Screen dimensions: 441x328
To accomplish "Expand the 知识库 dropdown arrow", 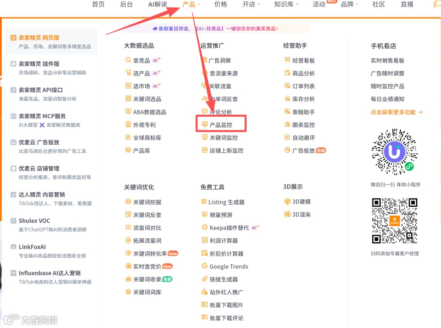I will tap(297, 4).
